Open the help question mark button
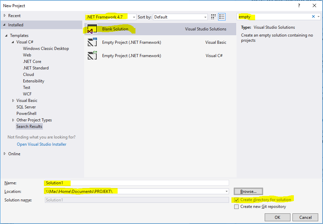Viewport: 323px width, 224px height. pyautogui.click(x=299, y=6)
